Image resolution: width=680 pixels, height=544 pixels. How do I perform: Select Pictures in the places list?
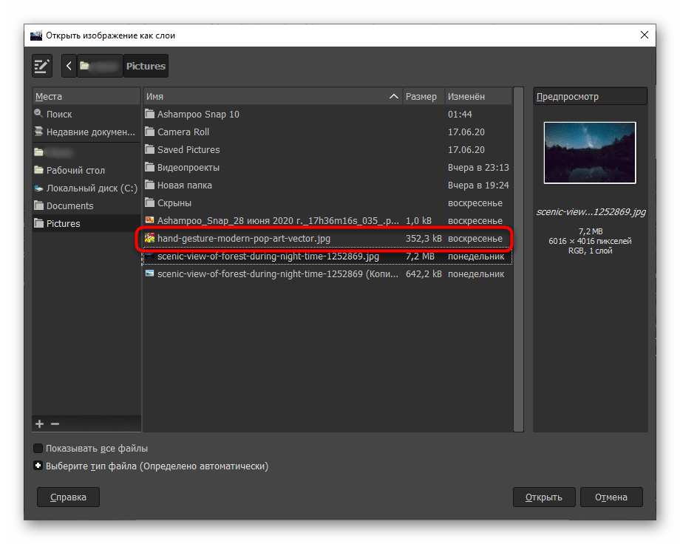pos(86,223)
